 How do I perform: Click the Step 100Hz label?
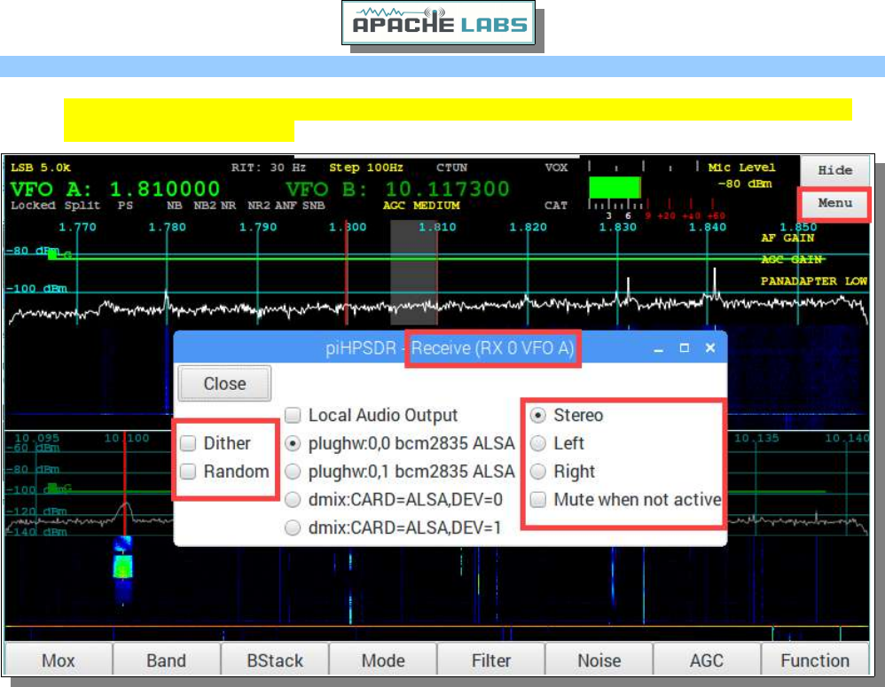click(x=365, y=168)
